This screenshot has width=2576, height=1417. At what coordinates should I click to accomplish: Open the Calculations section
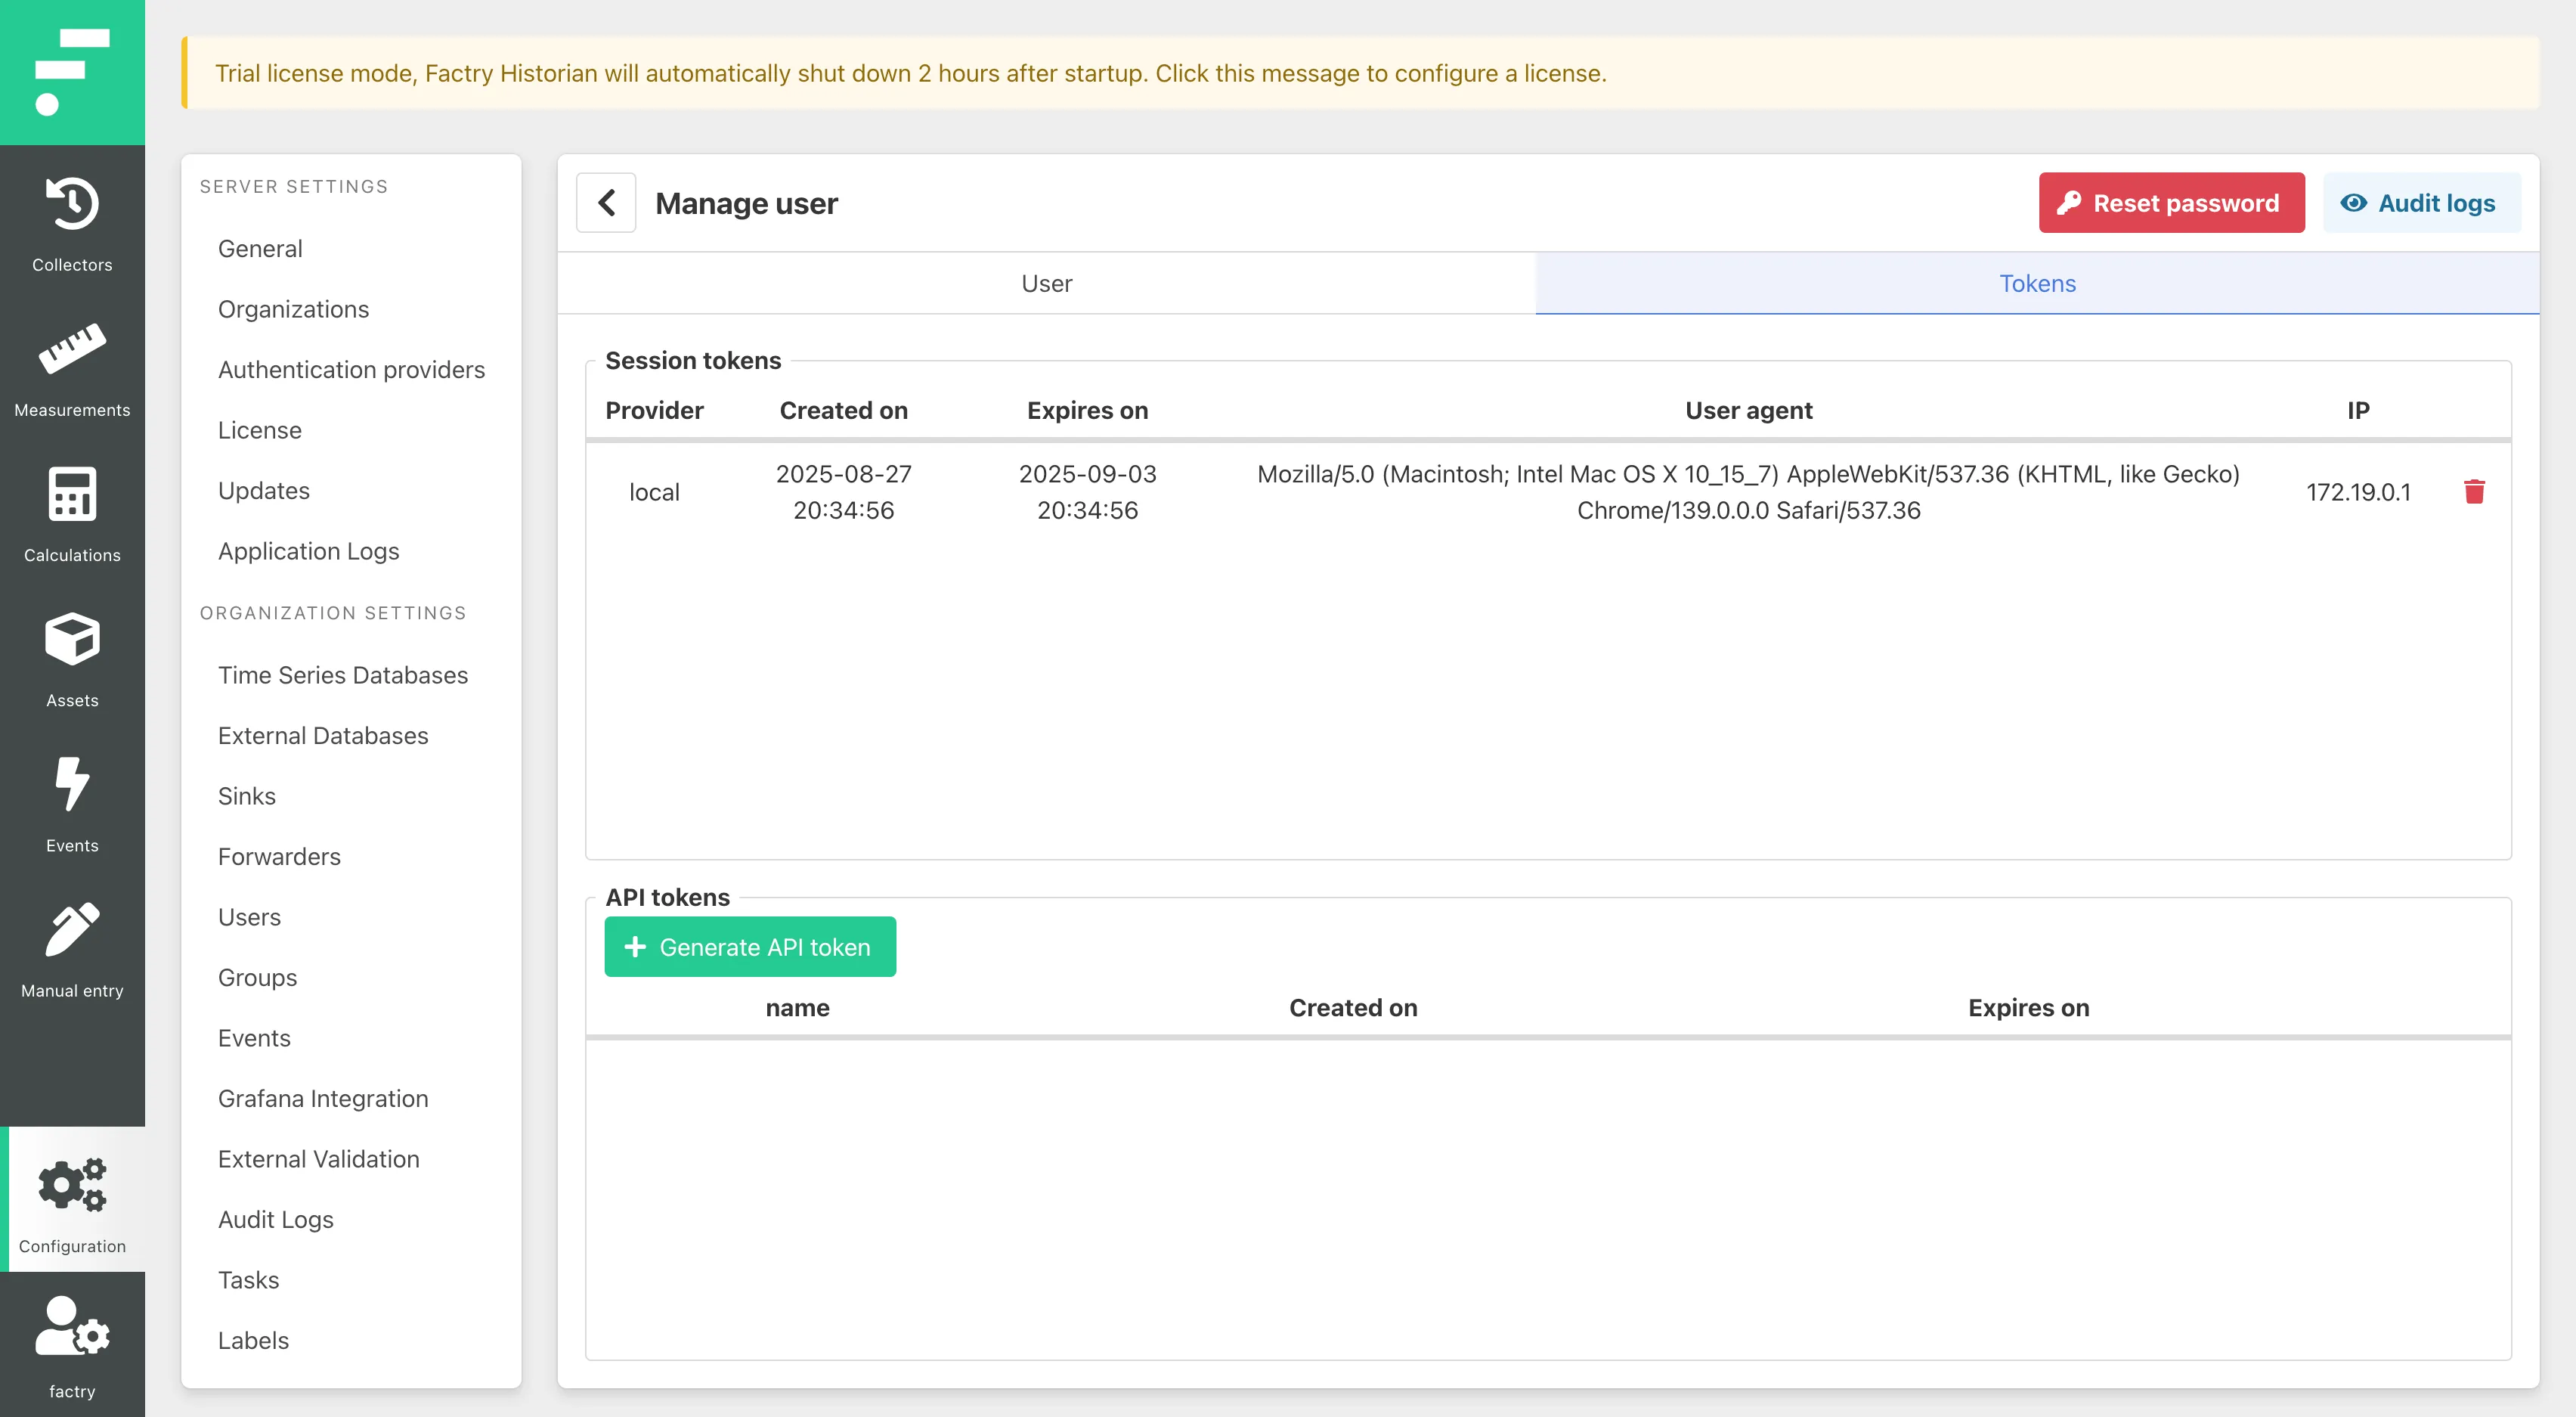(72, 514)
